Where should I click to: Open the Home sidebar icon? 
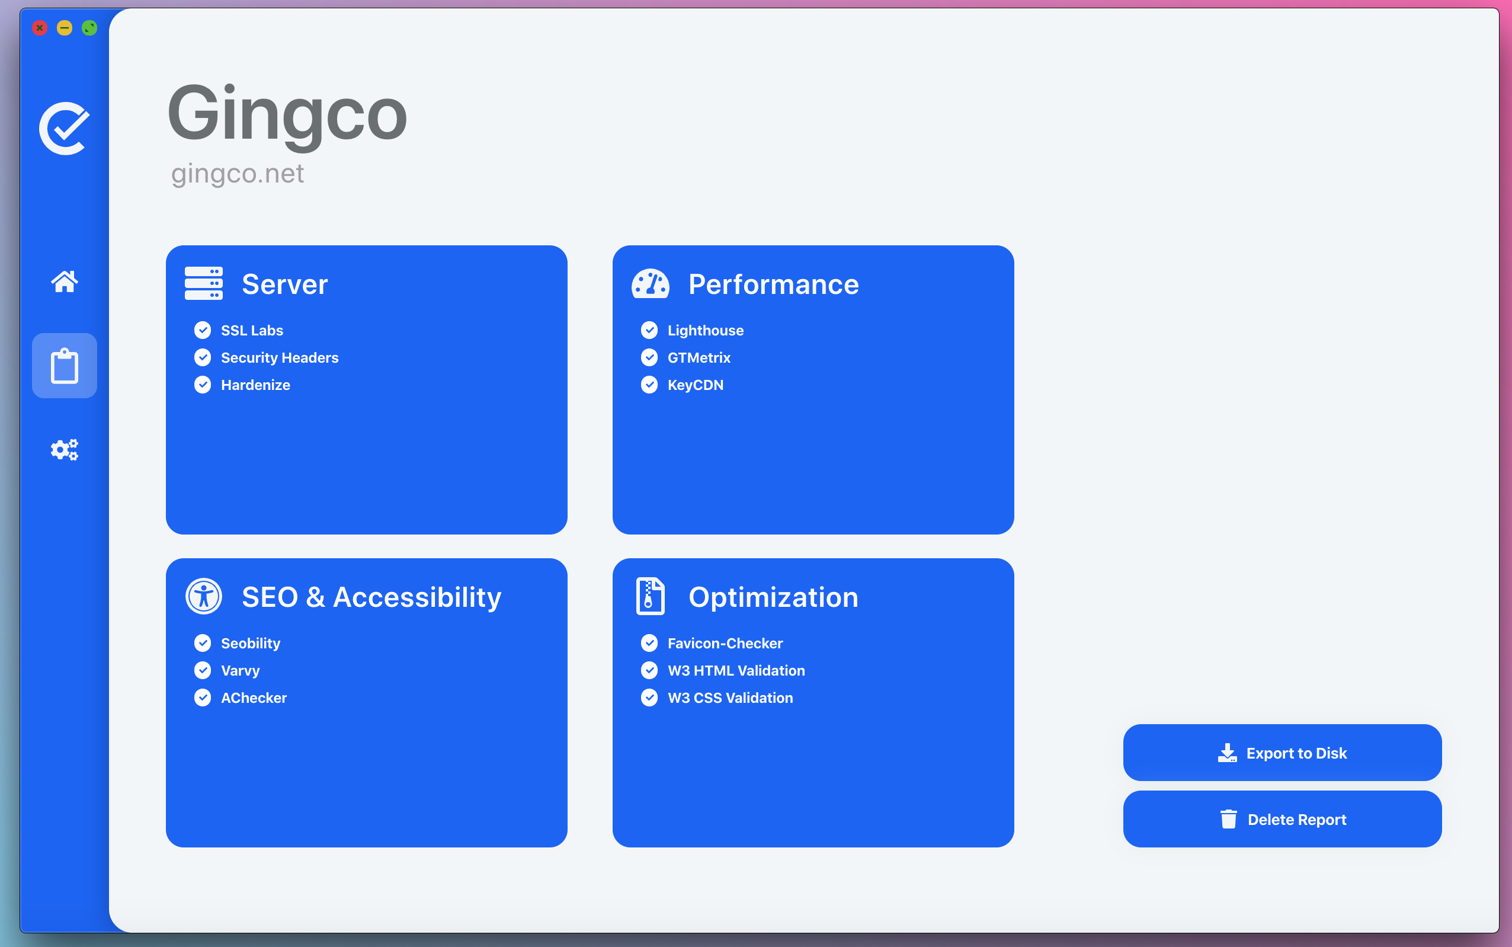pyautogui.click(x=65, y=282)
